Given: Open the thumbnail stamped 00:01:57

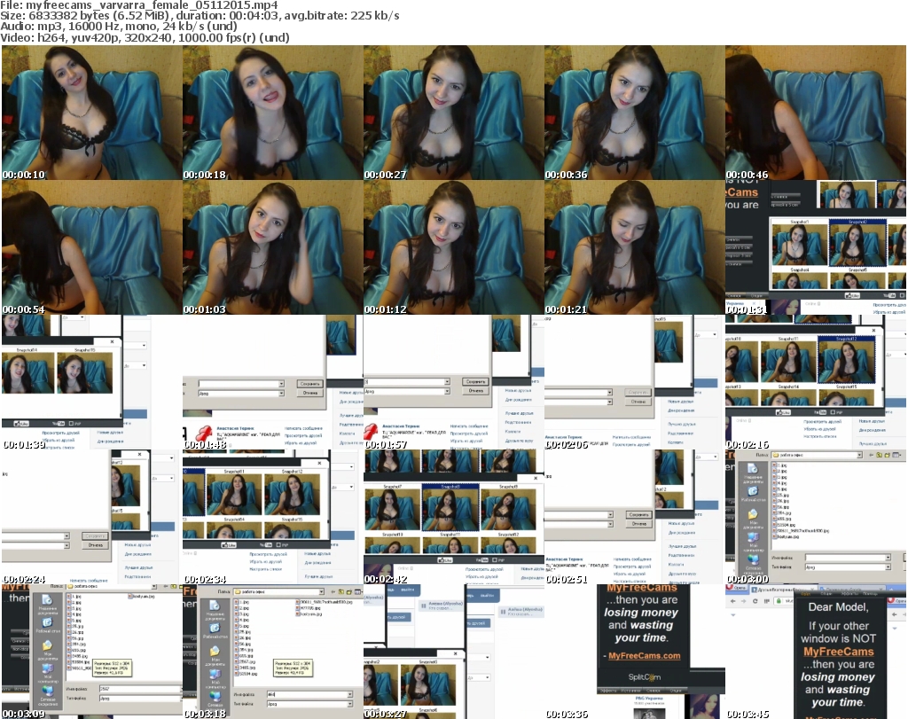Looking at the screenshot, I should [x=453, y=383].
